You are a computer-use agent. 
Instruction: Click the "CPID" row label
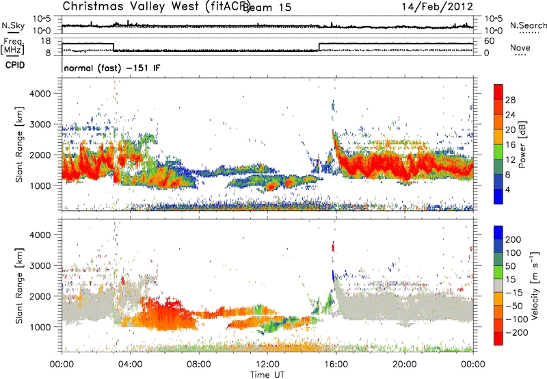coord(15,65)
